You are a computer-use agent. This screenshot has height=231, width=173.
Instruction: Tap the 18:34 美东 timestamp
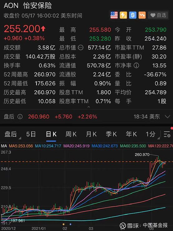click(146, 117)
